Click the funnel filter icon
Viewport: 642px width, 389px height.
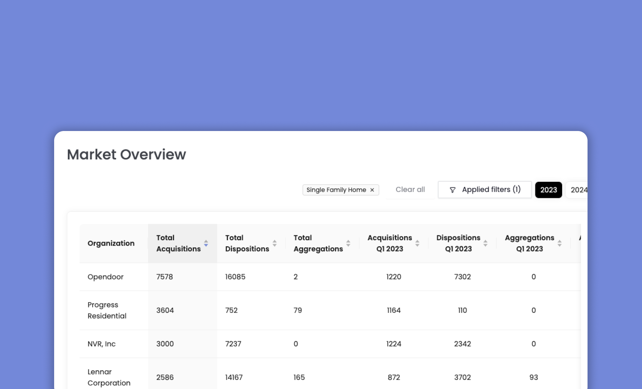point(453,190)
